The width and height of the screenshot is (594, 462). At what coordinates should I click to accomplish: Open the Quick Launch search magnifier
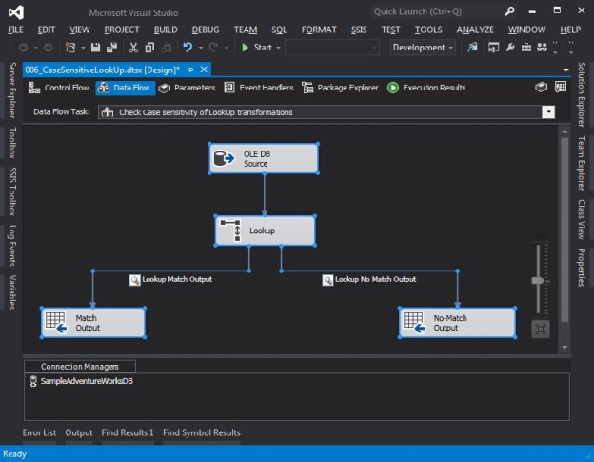[x=509, y=11]
